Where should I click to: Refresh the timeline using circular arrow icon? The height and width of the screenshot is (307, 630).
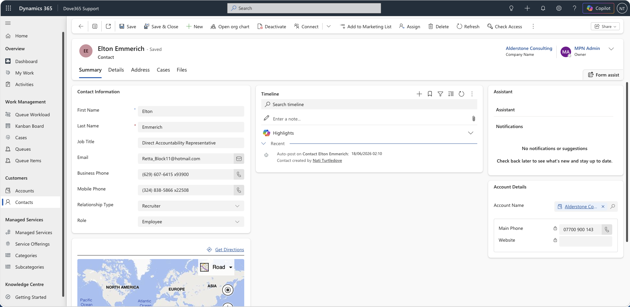[461, 94]
